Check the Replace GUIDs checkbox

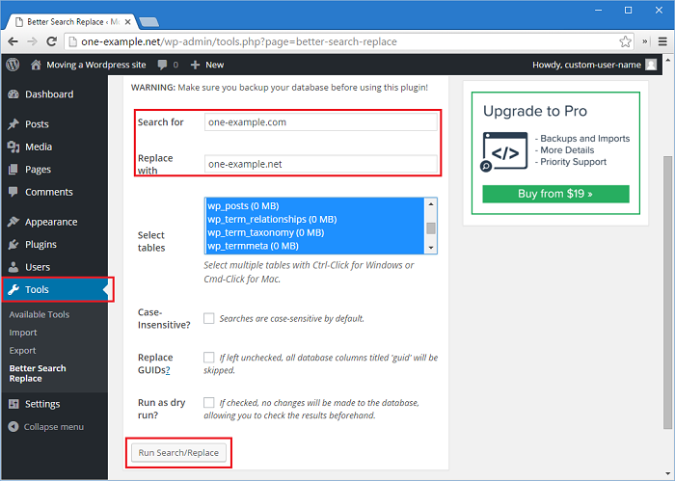pos(209,357)
